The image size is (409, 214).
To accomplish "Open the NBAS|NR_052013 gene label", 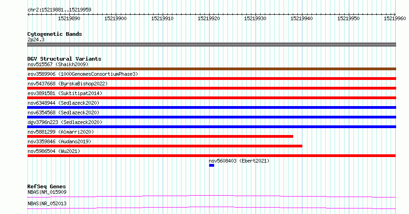I will [x=47, y=203].
